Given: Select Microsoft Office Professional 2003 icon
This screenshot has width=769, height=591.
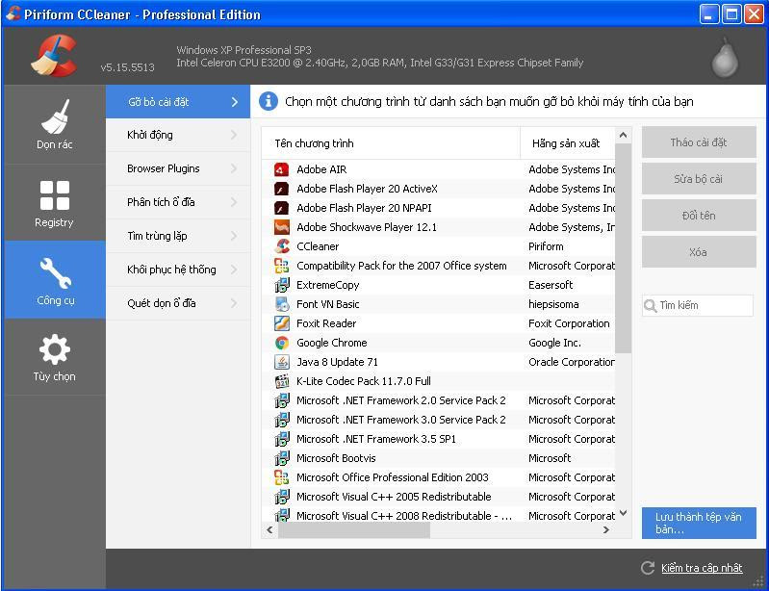Looking at the screenshot, I should [x=281, y=477].
